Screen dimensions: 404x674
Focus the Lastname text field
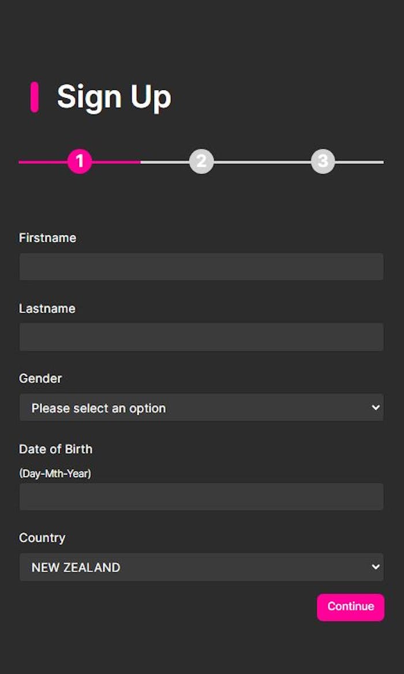point(201,337)
